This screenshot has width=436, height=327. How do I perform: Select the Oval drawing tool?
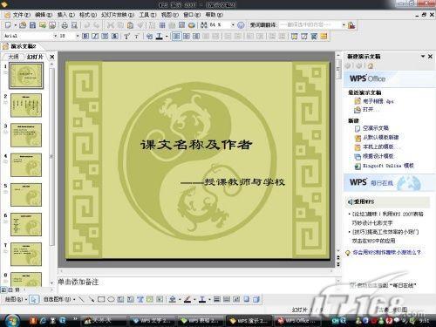click(x=111, y=299)
